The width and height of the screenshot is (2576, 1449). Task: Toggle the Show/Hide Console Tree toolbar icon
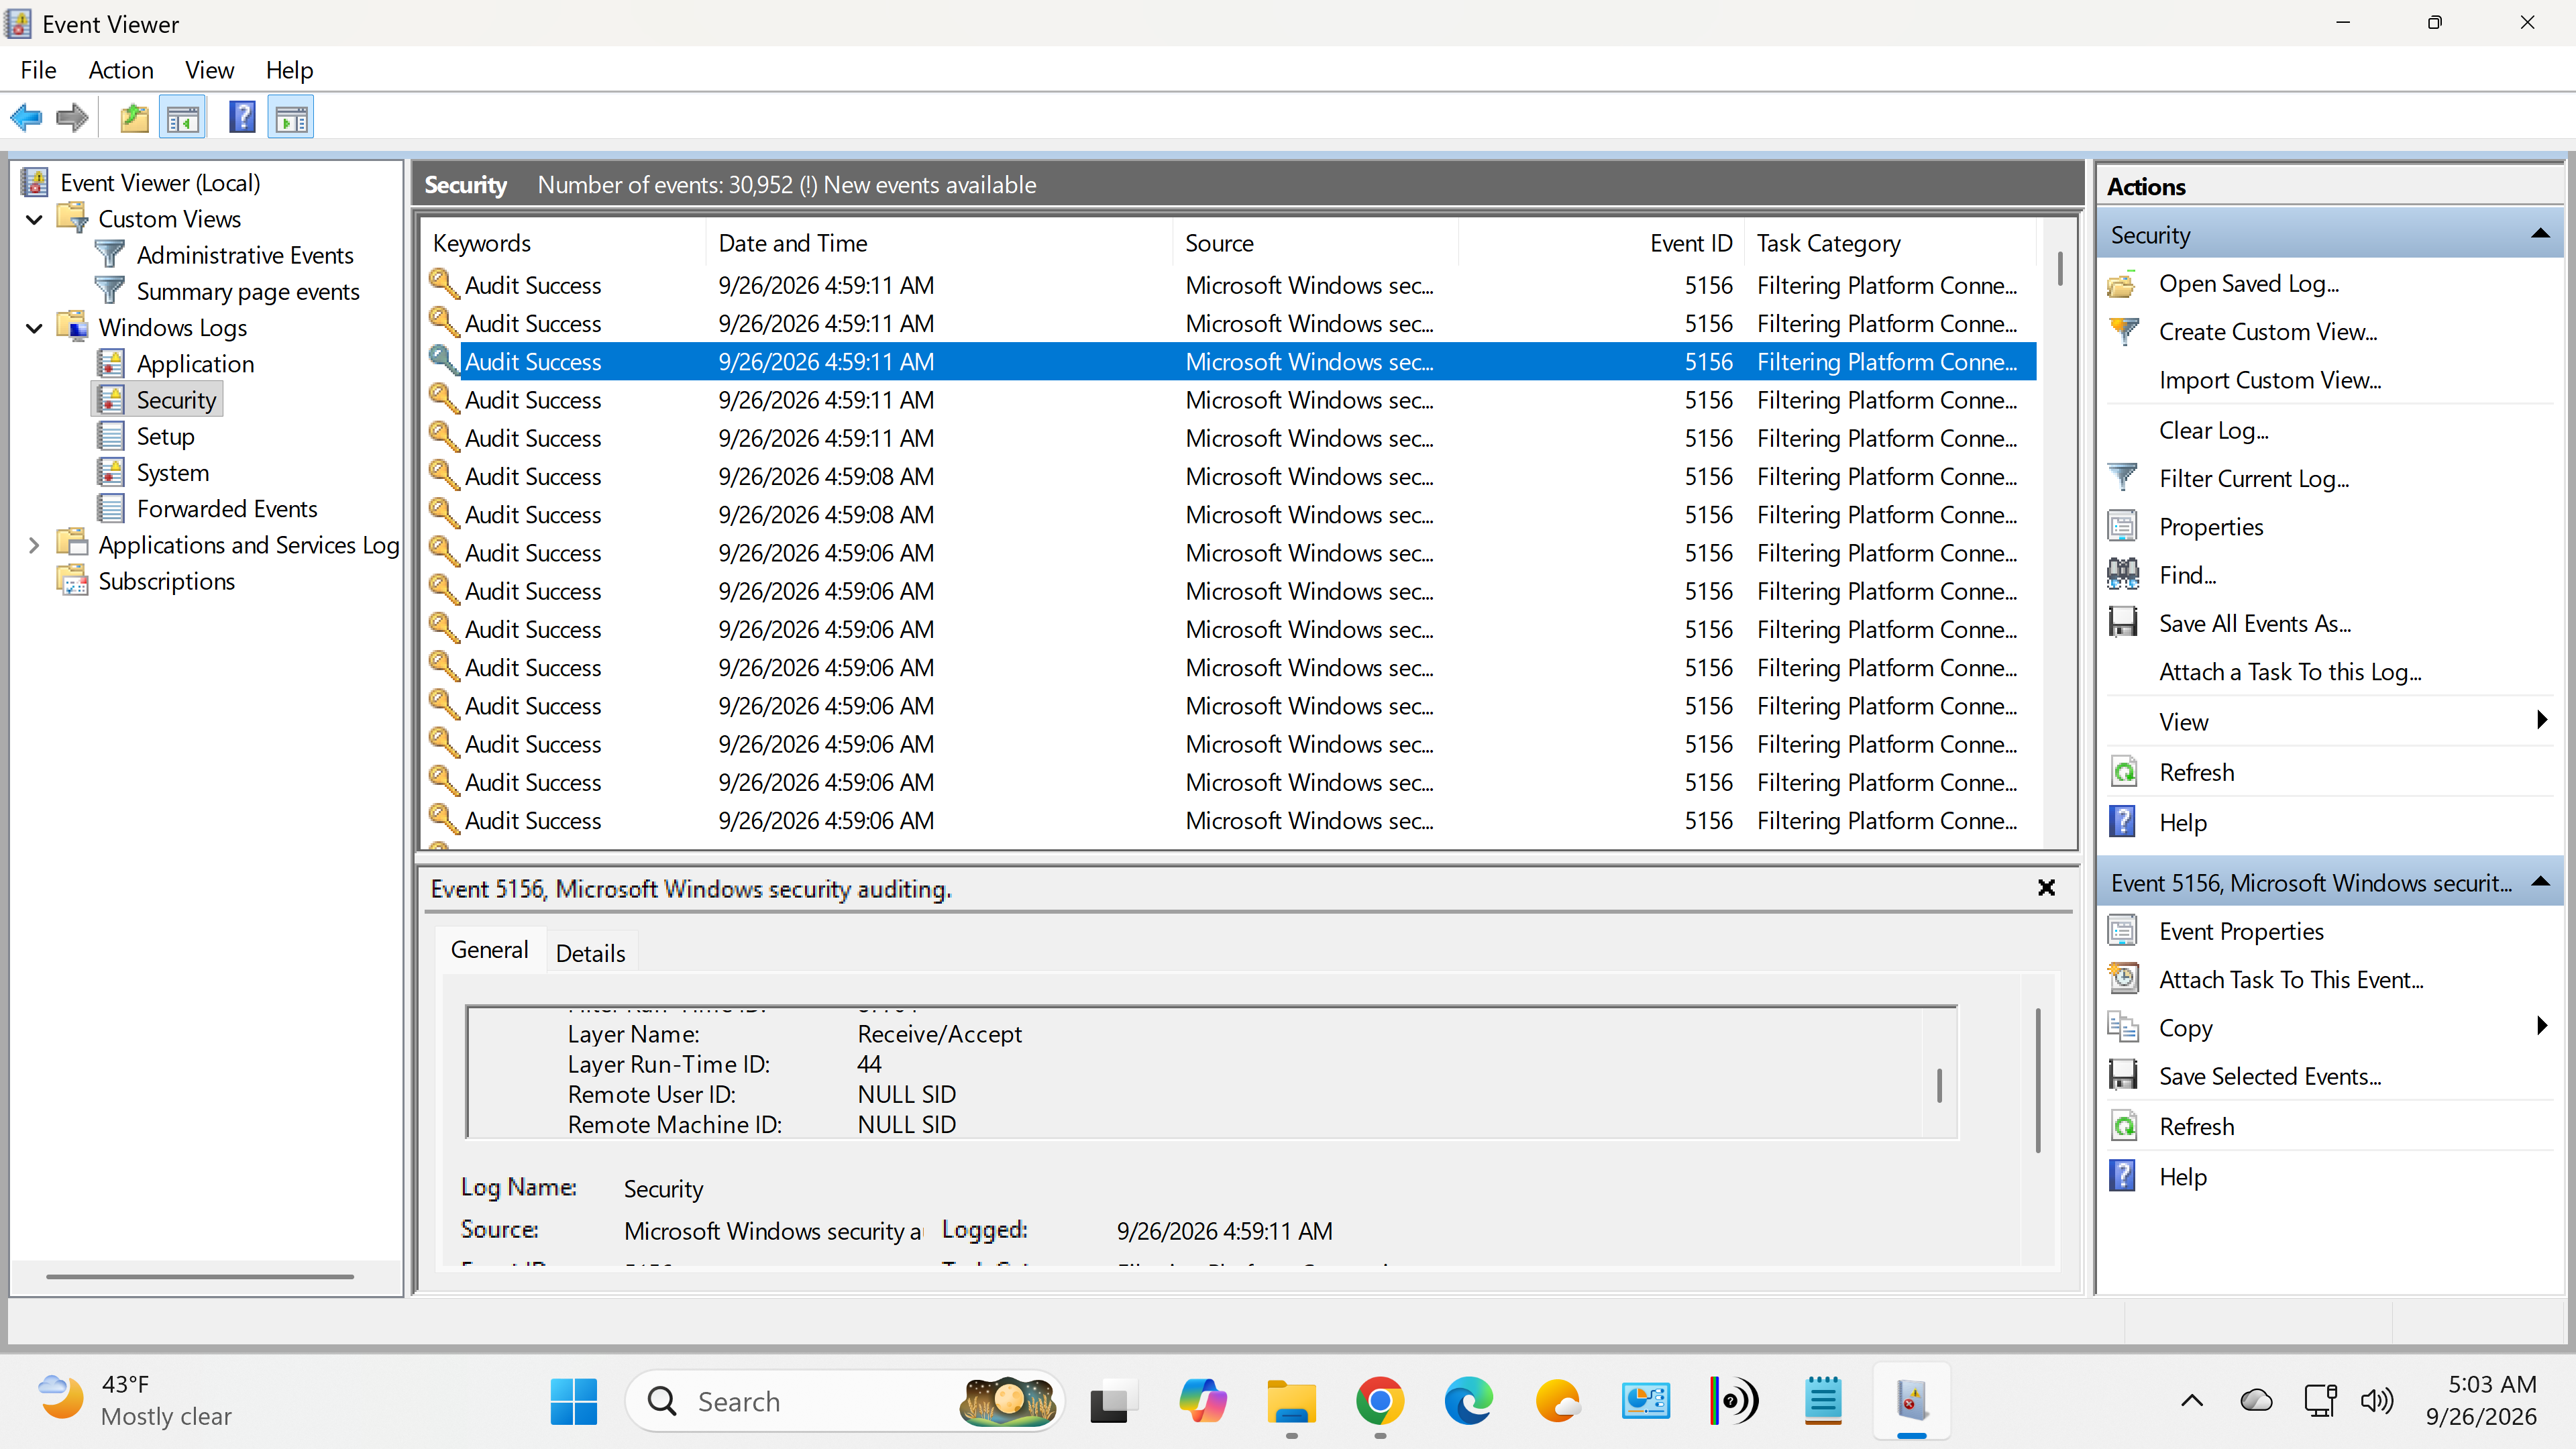(x=182, y=118)
